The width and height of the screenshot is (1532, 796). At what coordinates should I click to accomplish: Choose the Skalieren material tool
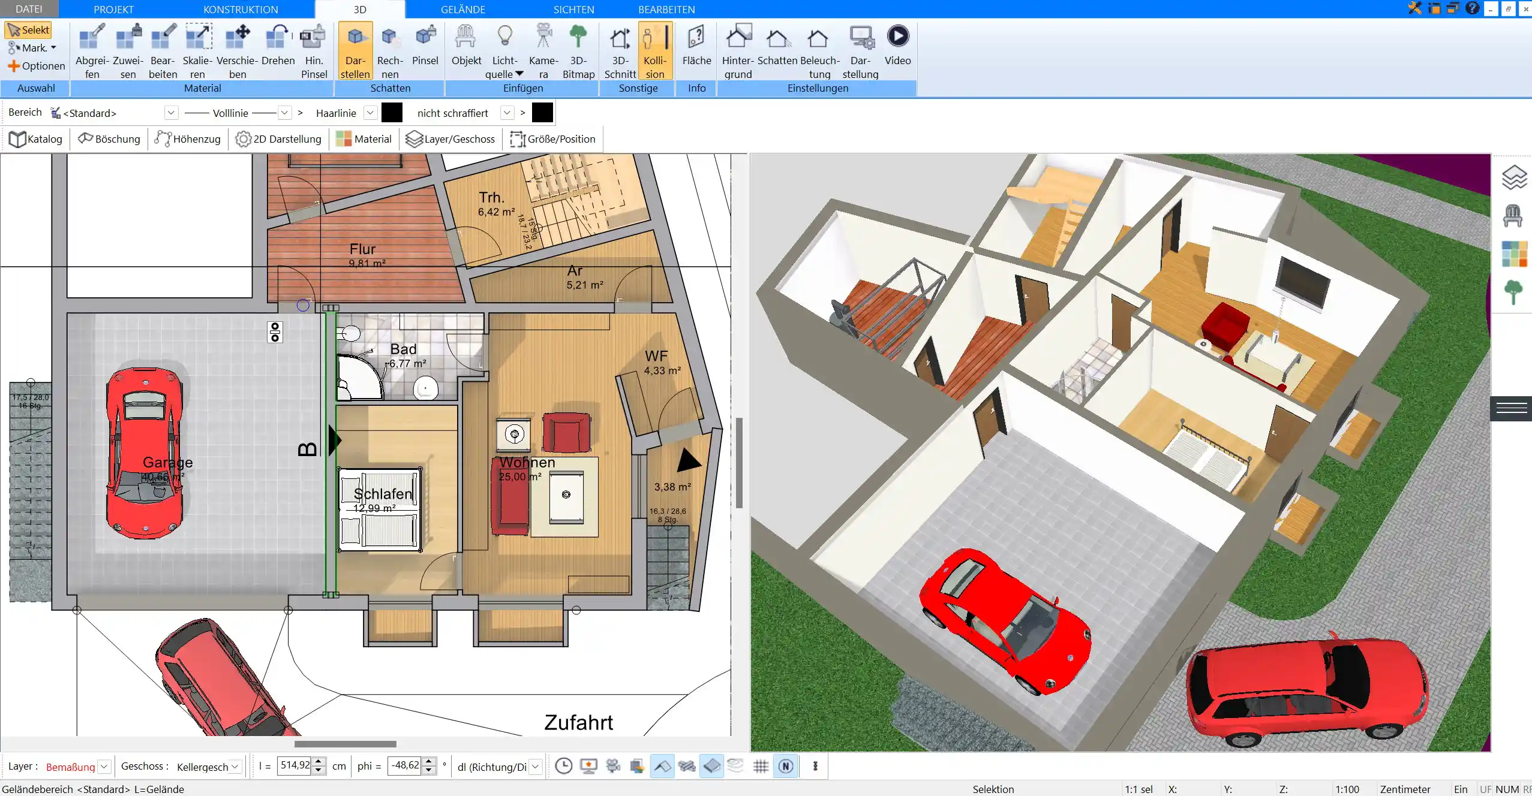197,51
